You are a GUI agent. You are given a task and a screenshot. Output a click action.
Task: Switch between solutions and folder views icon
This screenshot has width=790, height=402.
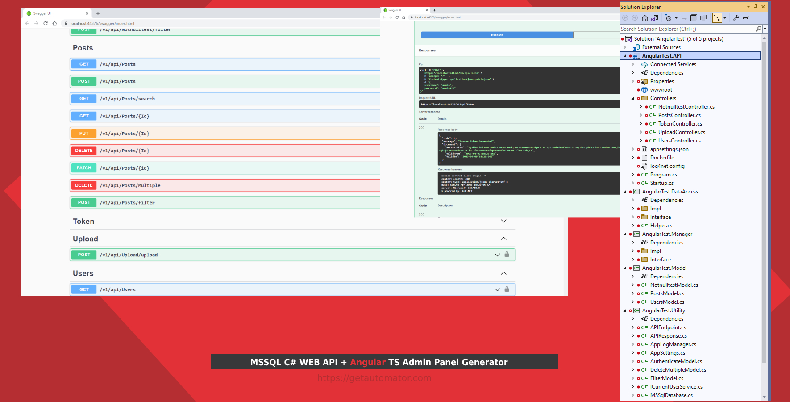(x=654, y=18)
